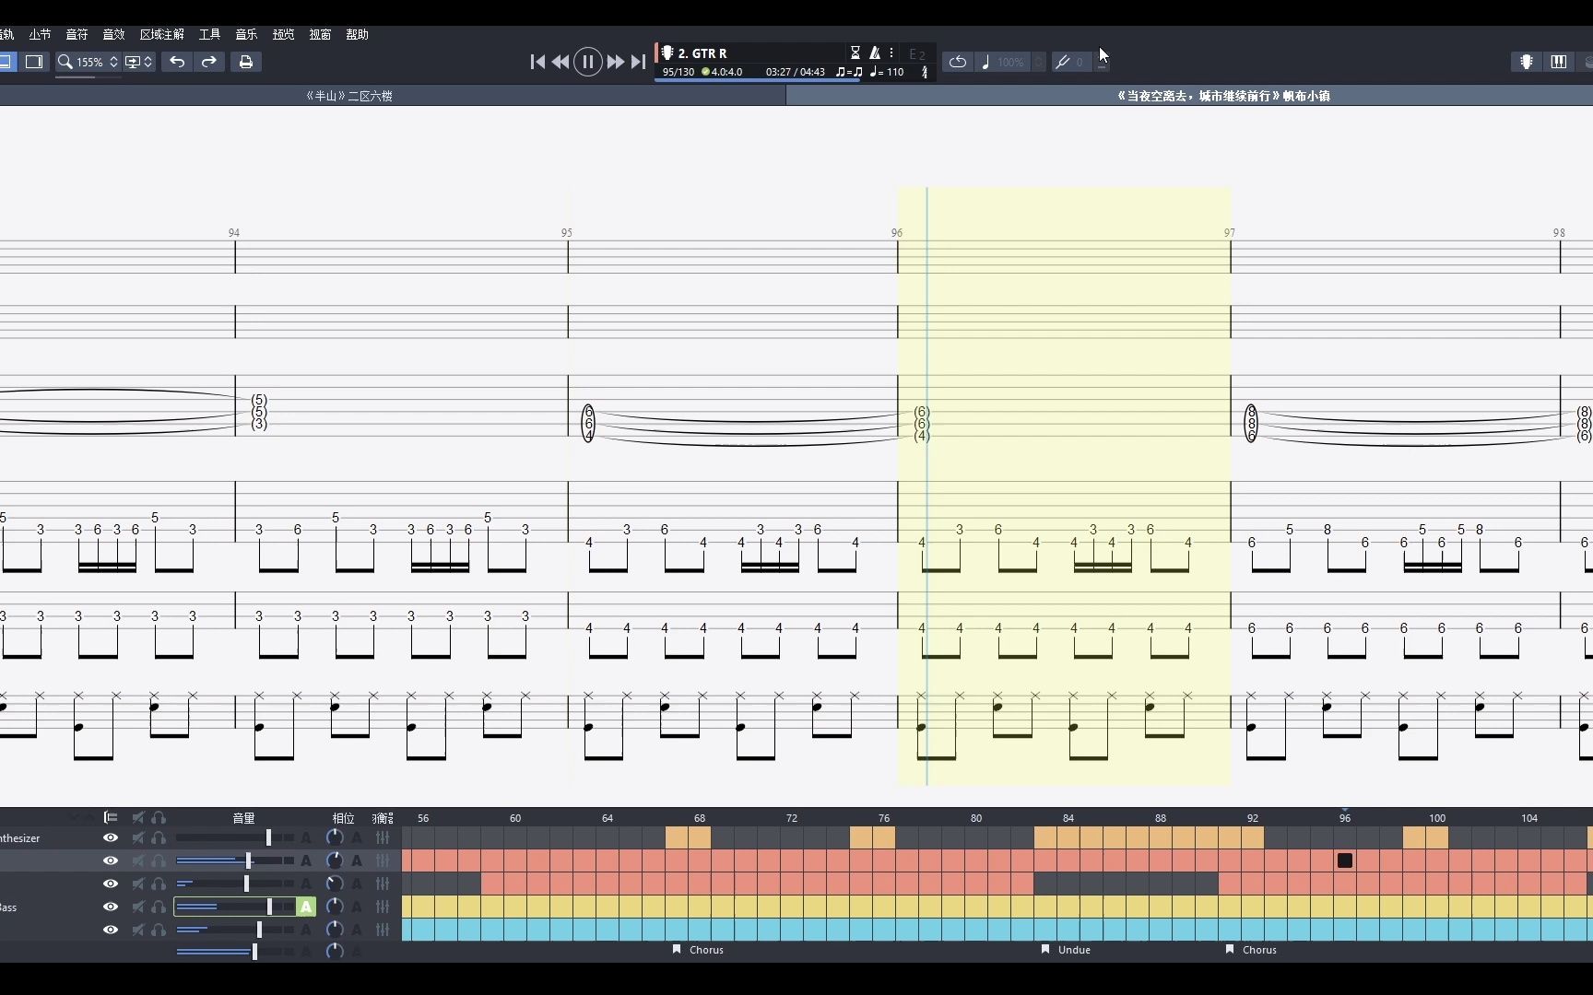
Task: Open the 工具 menu
Action: 209,34
